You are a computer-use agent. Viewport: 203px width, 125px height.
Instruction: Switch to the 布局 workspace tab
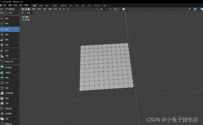click(35, 6)
